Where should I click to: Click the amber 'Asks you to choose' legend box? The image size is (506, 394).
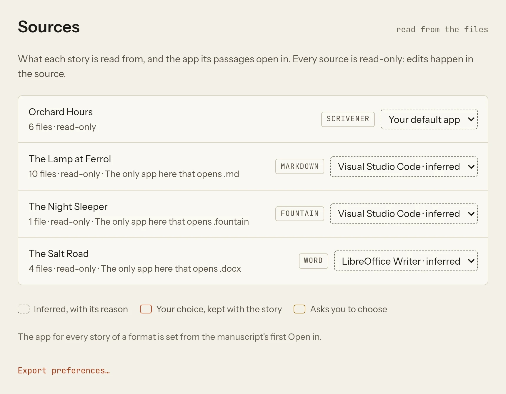tap(299, 309)
